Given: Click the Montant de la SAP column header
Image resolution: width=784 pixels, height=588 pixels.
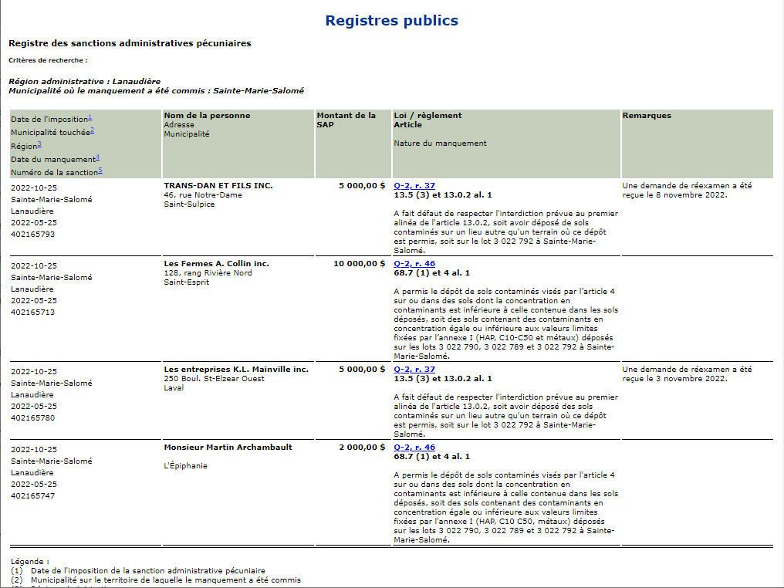Looking at the screenshot, I should click(346, 120).
